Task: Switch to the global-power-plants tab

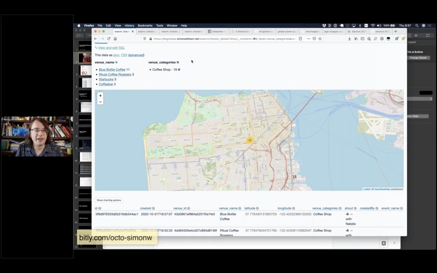Action: (288, 31)
